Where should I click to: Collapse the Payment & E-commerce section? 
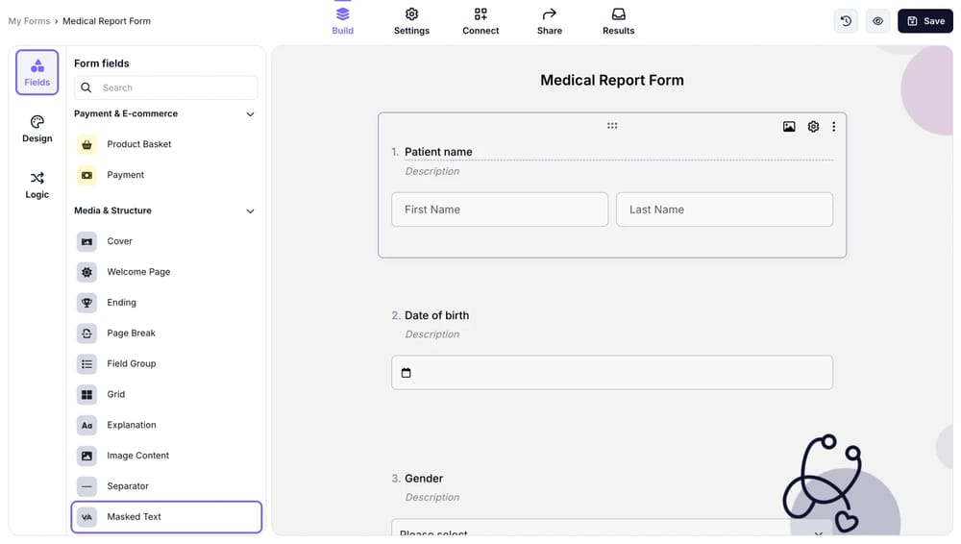coord(250,114)
